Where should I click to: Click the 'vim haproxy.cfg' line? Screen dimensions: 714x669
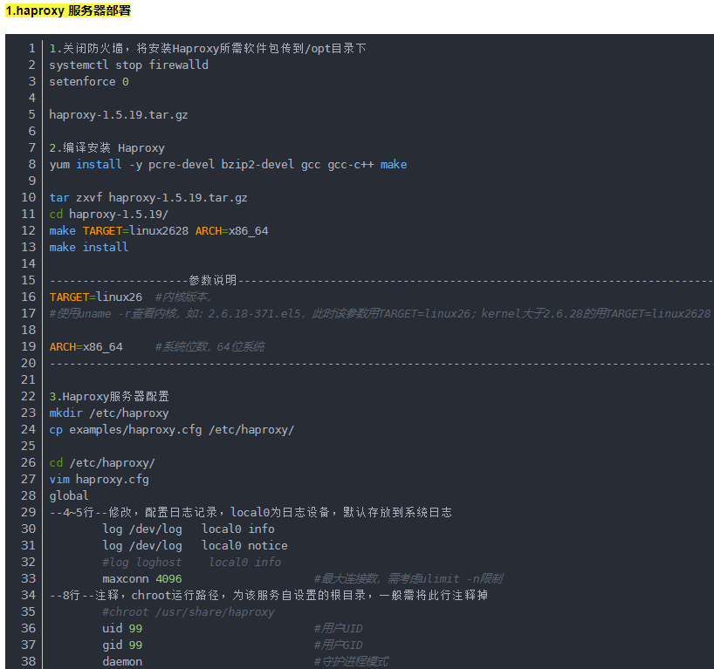point(99,479)
